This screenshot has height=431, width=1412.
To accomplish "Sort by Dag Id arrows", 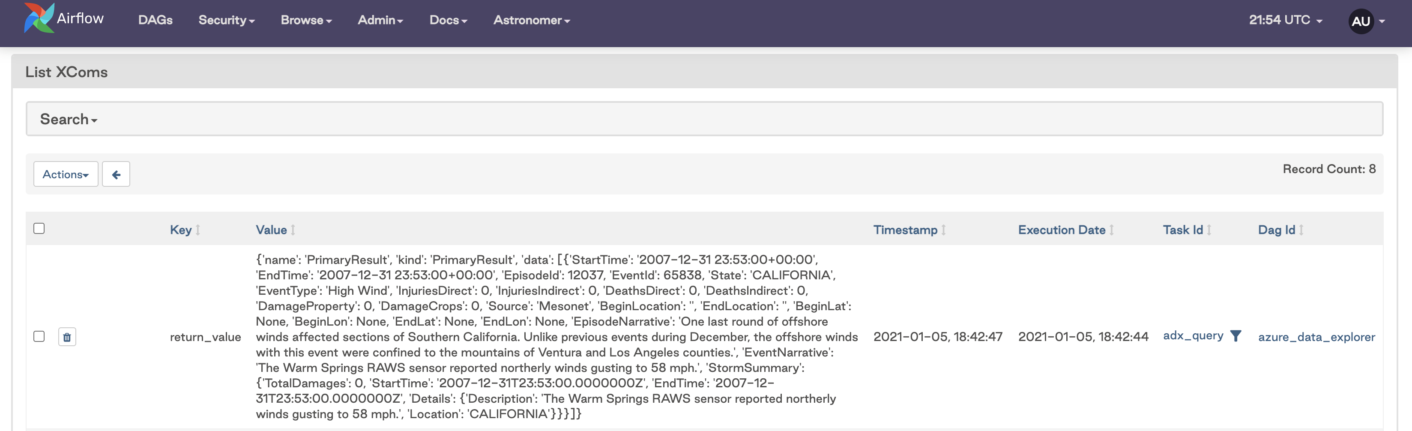I will [1301, 230].
